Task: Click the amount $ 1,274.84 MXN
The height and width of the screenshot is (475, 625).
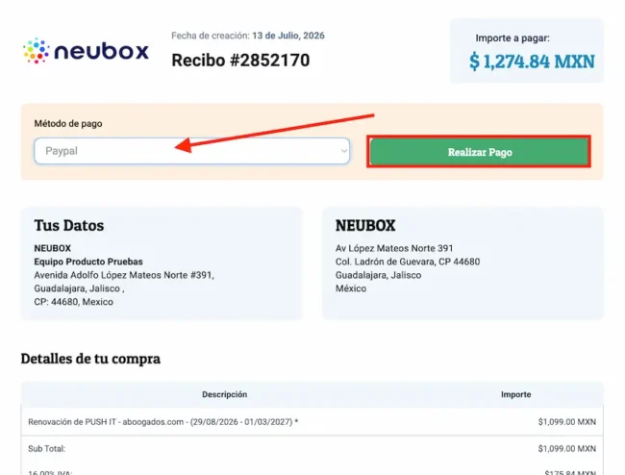Action: [532, 62]
